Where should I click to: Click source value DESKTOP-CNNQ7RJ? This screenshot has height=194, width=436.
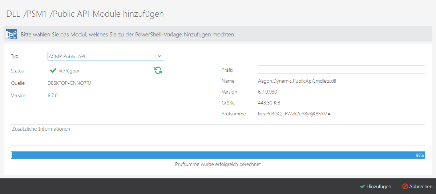(x=69, y=83)
